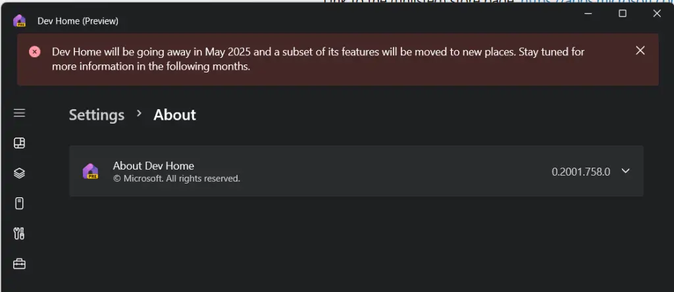Click the Dev Home icon in the About card
674x292 pixels.
90,171
